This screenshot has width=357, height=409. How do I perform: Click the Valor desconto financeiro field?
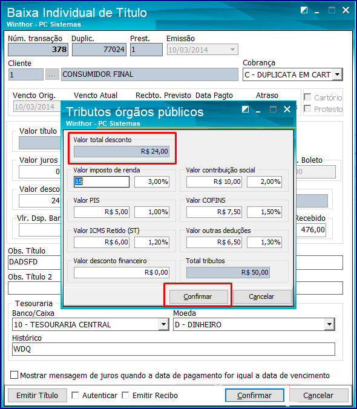(x=122, y=272)
